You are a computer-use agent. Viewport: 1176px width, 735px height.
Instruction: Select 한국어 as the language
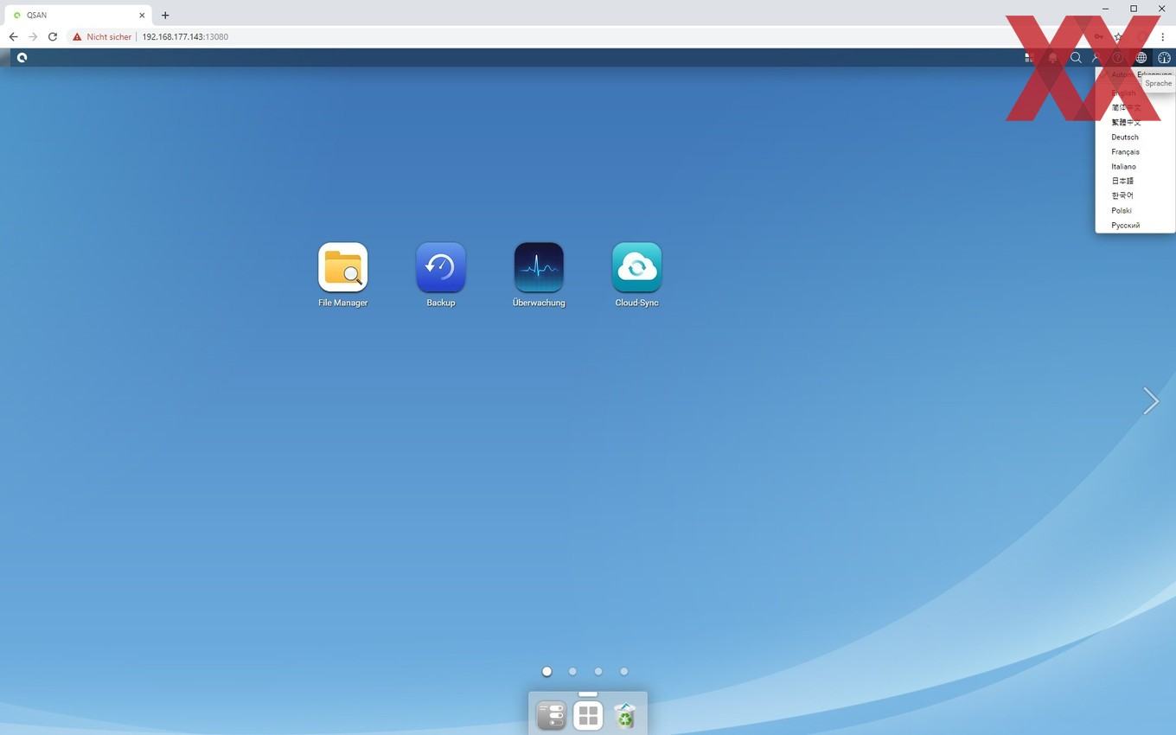[1122, 195]
